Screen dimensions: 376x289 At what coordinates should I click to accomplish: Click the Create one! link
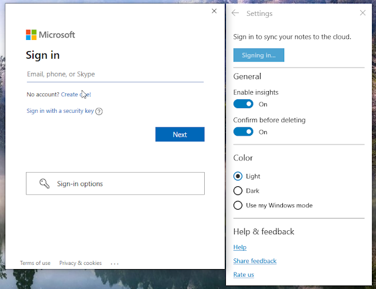click(x=76, y=95)
